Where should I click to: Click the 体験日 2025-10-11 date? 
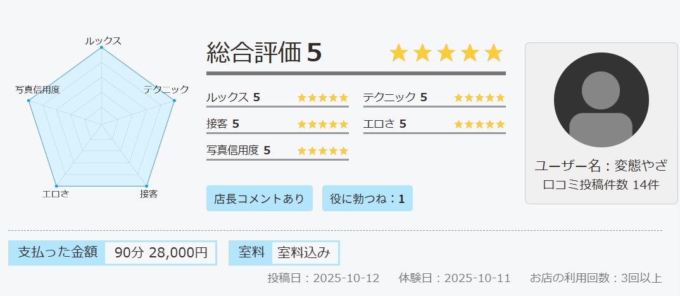click(x=455, y=278)
